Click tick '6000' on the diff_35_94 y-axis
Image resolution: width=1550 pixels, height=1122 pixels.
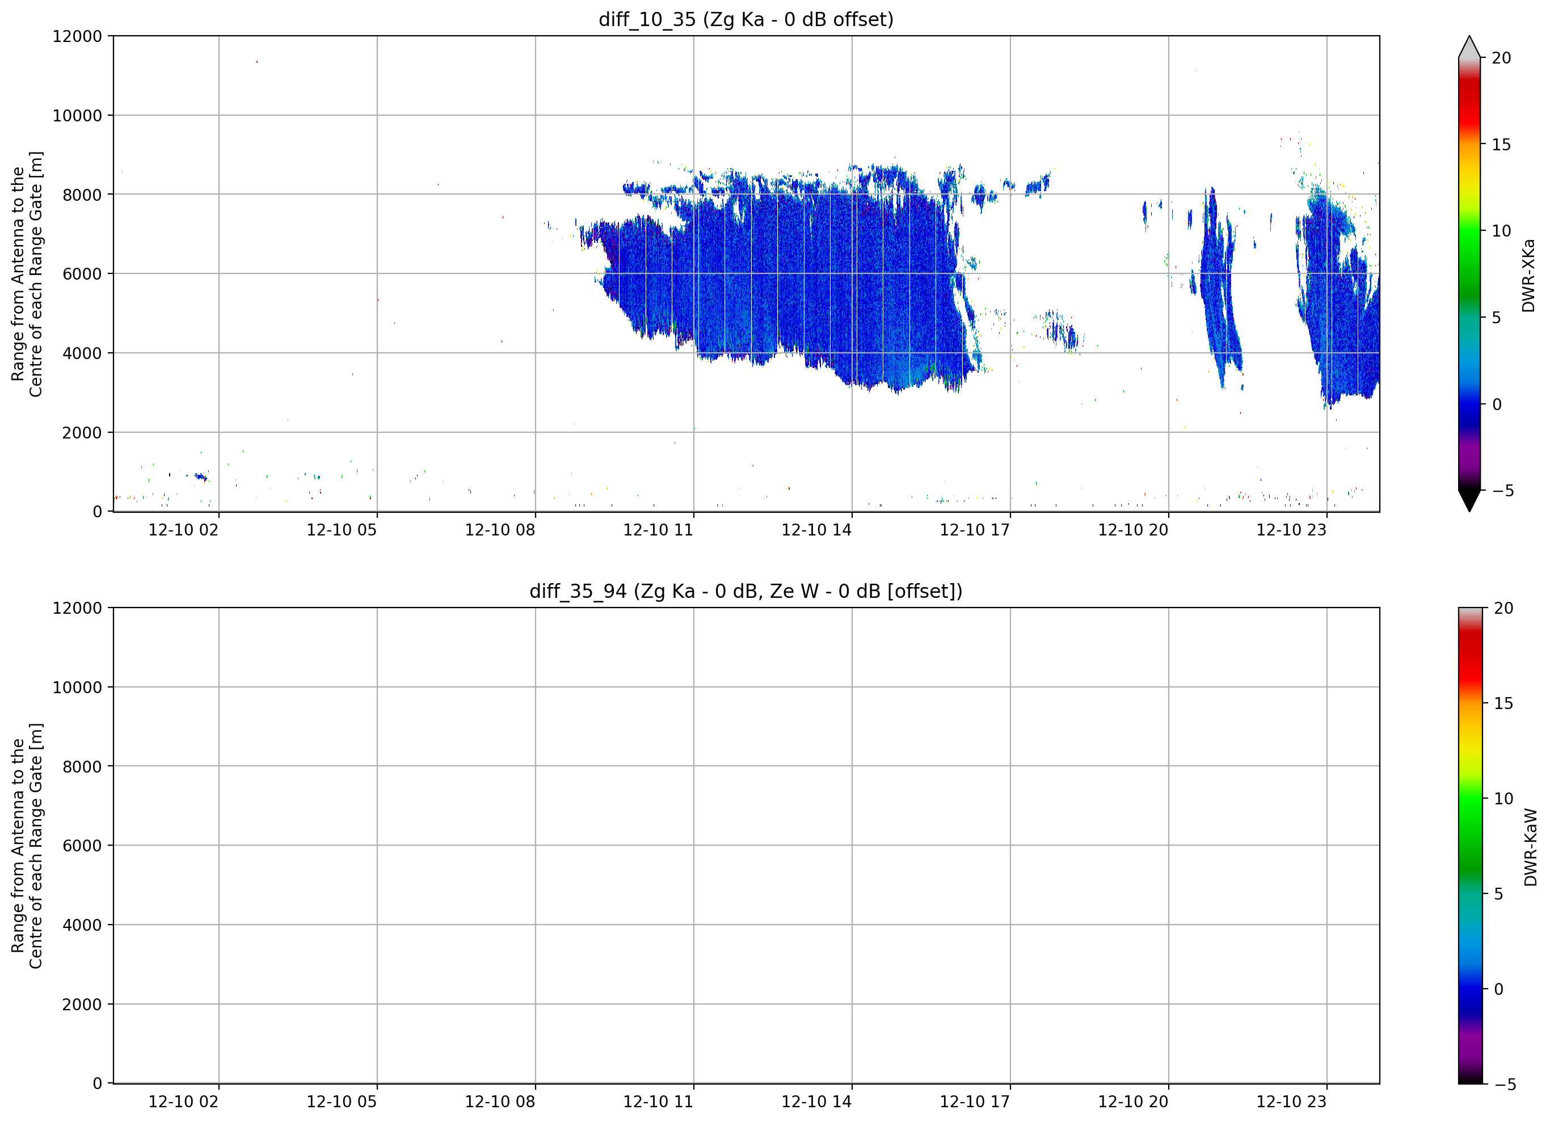[82, 846]
